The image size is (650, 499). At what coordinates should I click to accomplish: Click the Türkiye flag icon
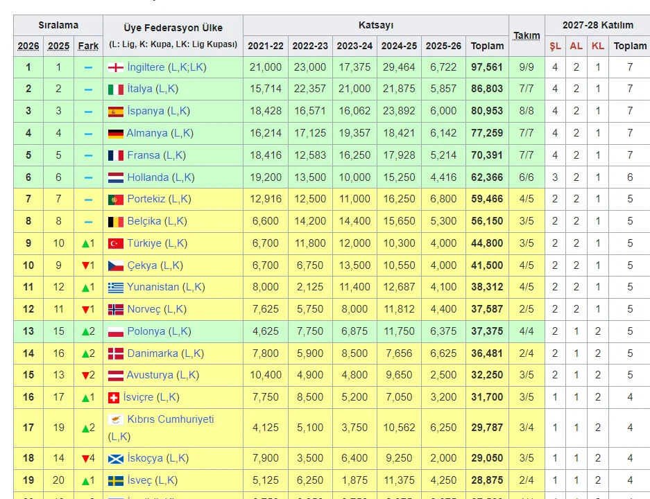click(115, 244)
